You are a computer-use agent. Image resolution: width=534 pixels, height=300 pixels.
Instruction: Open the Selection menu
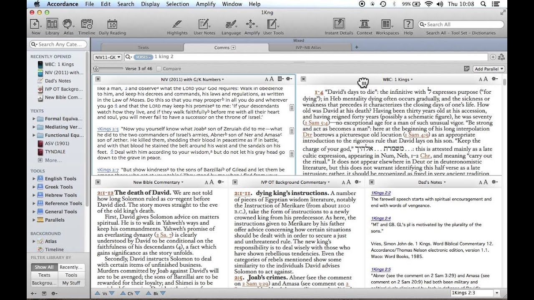[178, 4]
